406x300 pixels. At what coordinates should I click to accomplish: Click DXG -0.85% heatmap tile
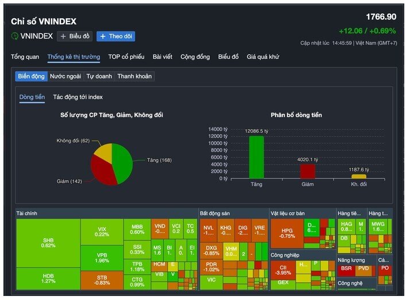(x=211, y=251)
